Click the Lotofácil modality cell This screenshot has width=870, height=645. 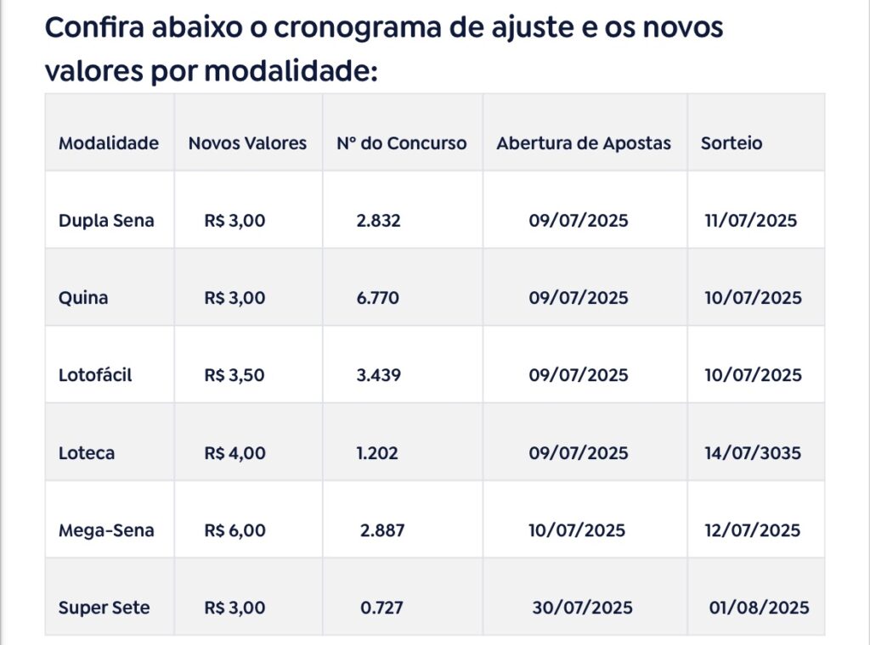pyautogui.click(x=95, y=375)
